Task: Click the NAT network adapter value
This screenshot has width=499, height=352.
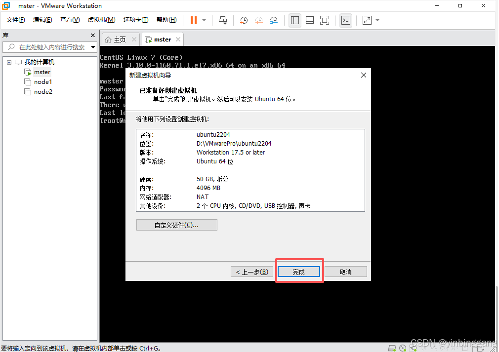Action: [x=203, y=197]
